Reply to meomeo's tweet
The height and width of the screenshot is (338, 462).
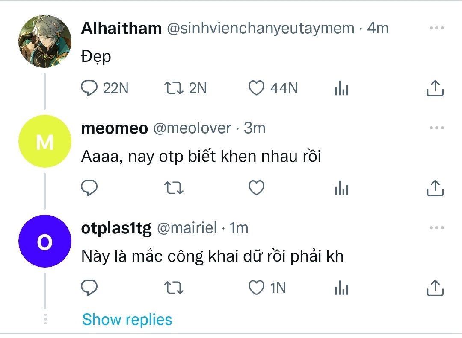89,188
